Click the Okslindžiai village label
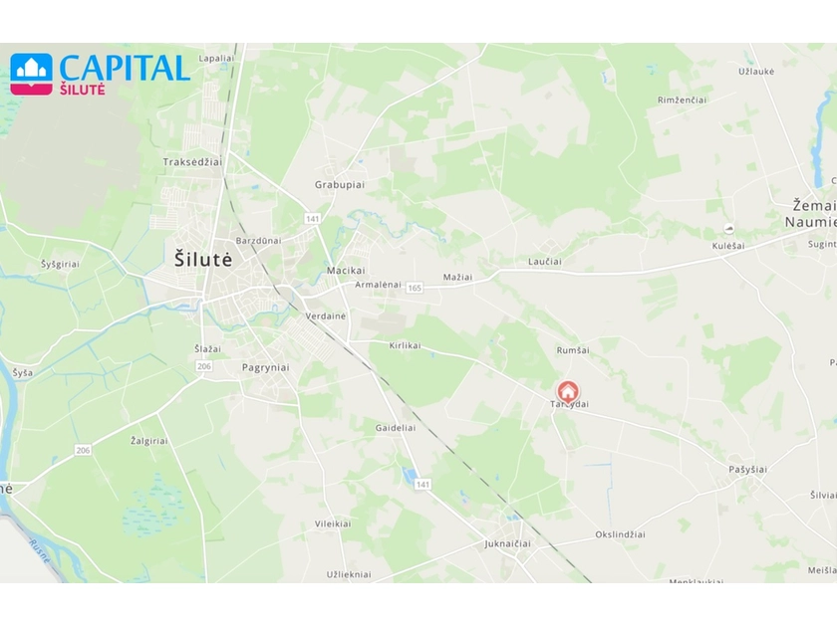This screenshot has height=627, width=837. pyautogui.click(x=620, y=534)
